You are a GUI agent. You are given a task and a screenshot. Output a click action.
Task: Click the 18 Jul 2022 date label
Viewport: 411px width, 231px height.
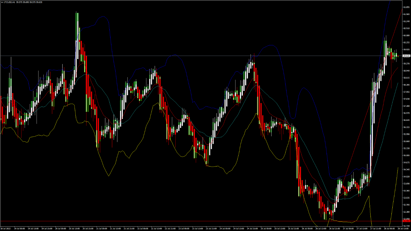(5, 229)
